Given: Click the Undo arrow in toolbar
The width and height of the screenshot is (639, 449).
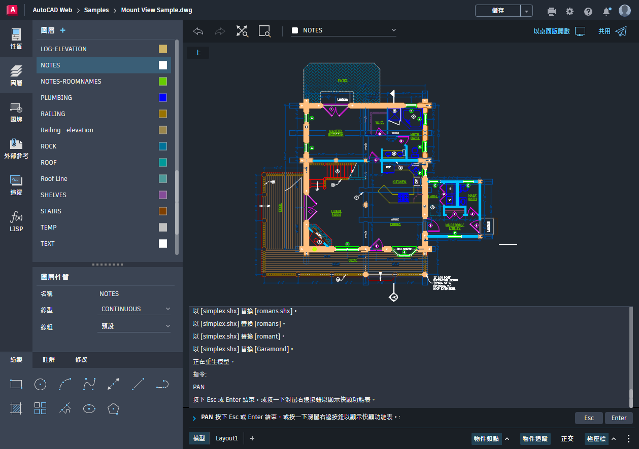Looking at the screenshot, I should pos(198,31).
